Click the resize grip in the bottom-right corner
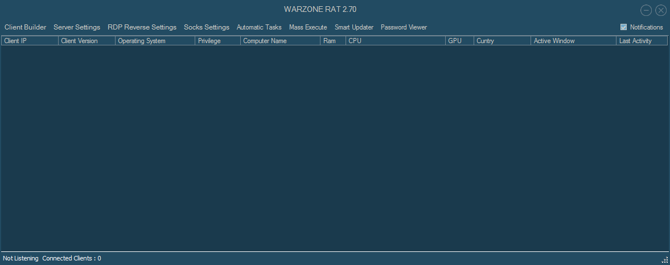This screenshot has height=265, width=670. point(664,260)
